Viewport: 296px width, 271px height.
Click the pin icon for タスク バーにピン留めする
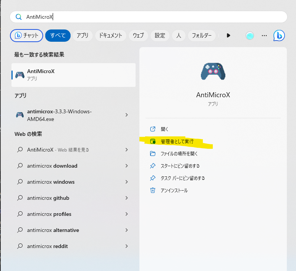click(x=152, y=178)
